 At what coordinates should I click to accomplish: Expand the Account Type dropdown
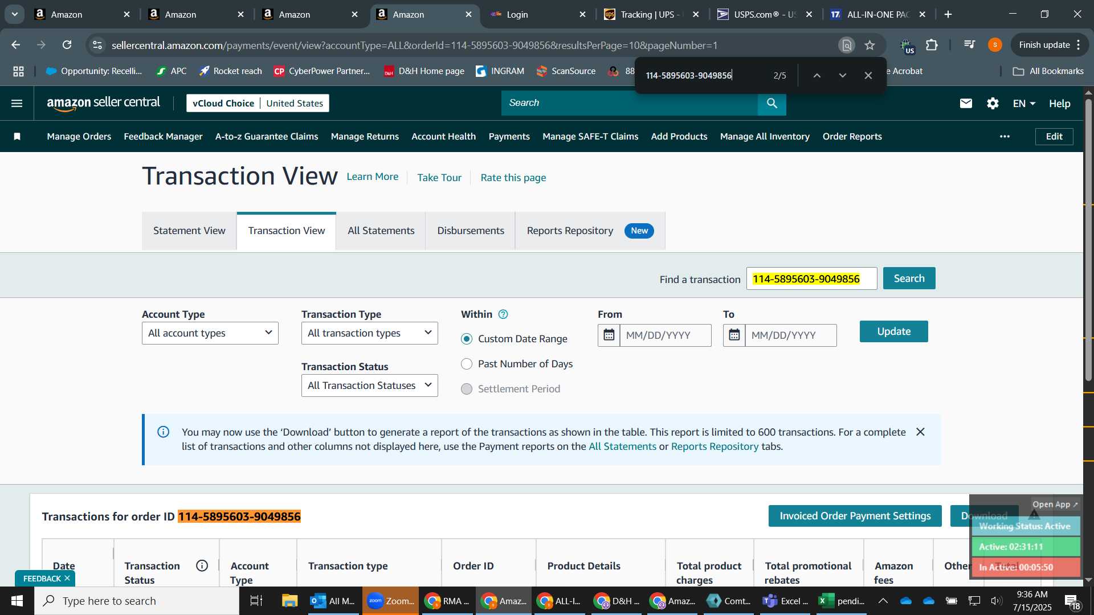point(210,333)
